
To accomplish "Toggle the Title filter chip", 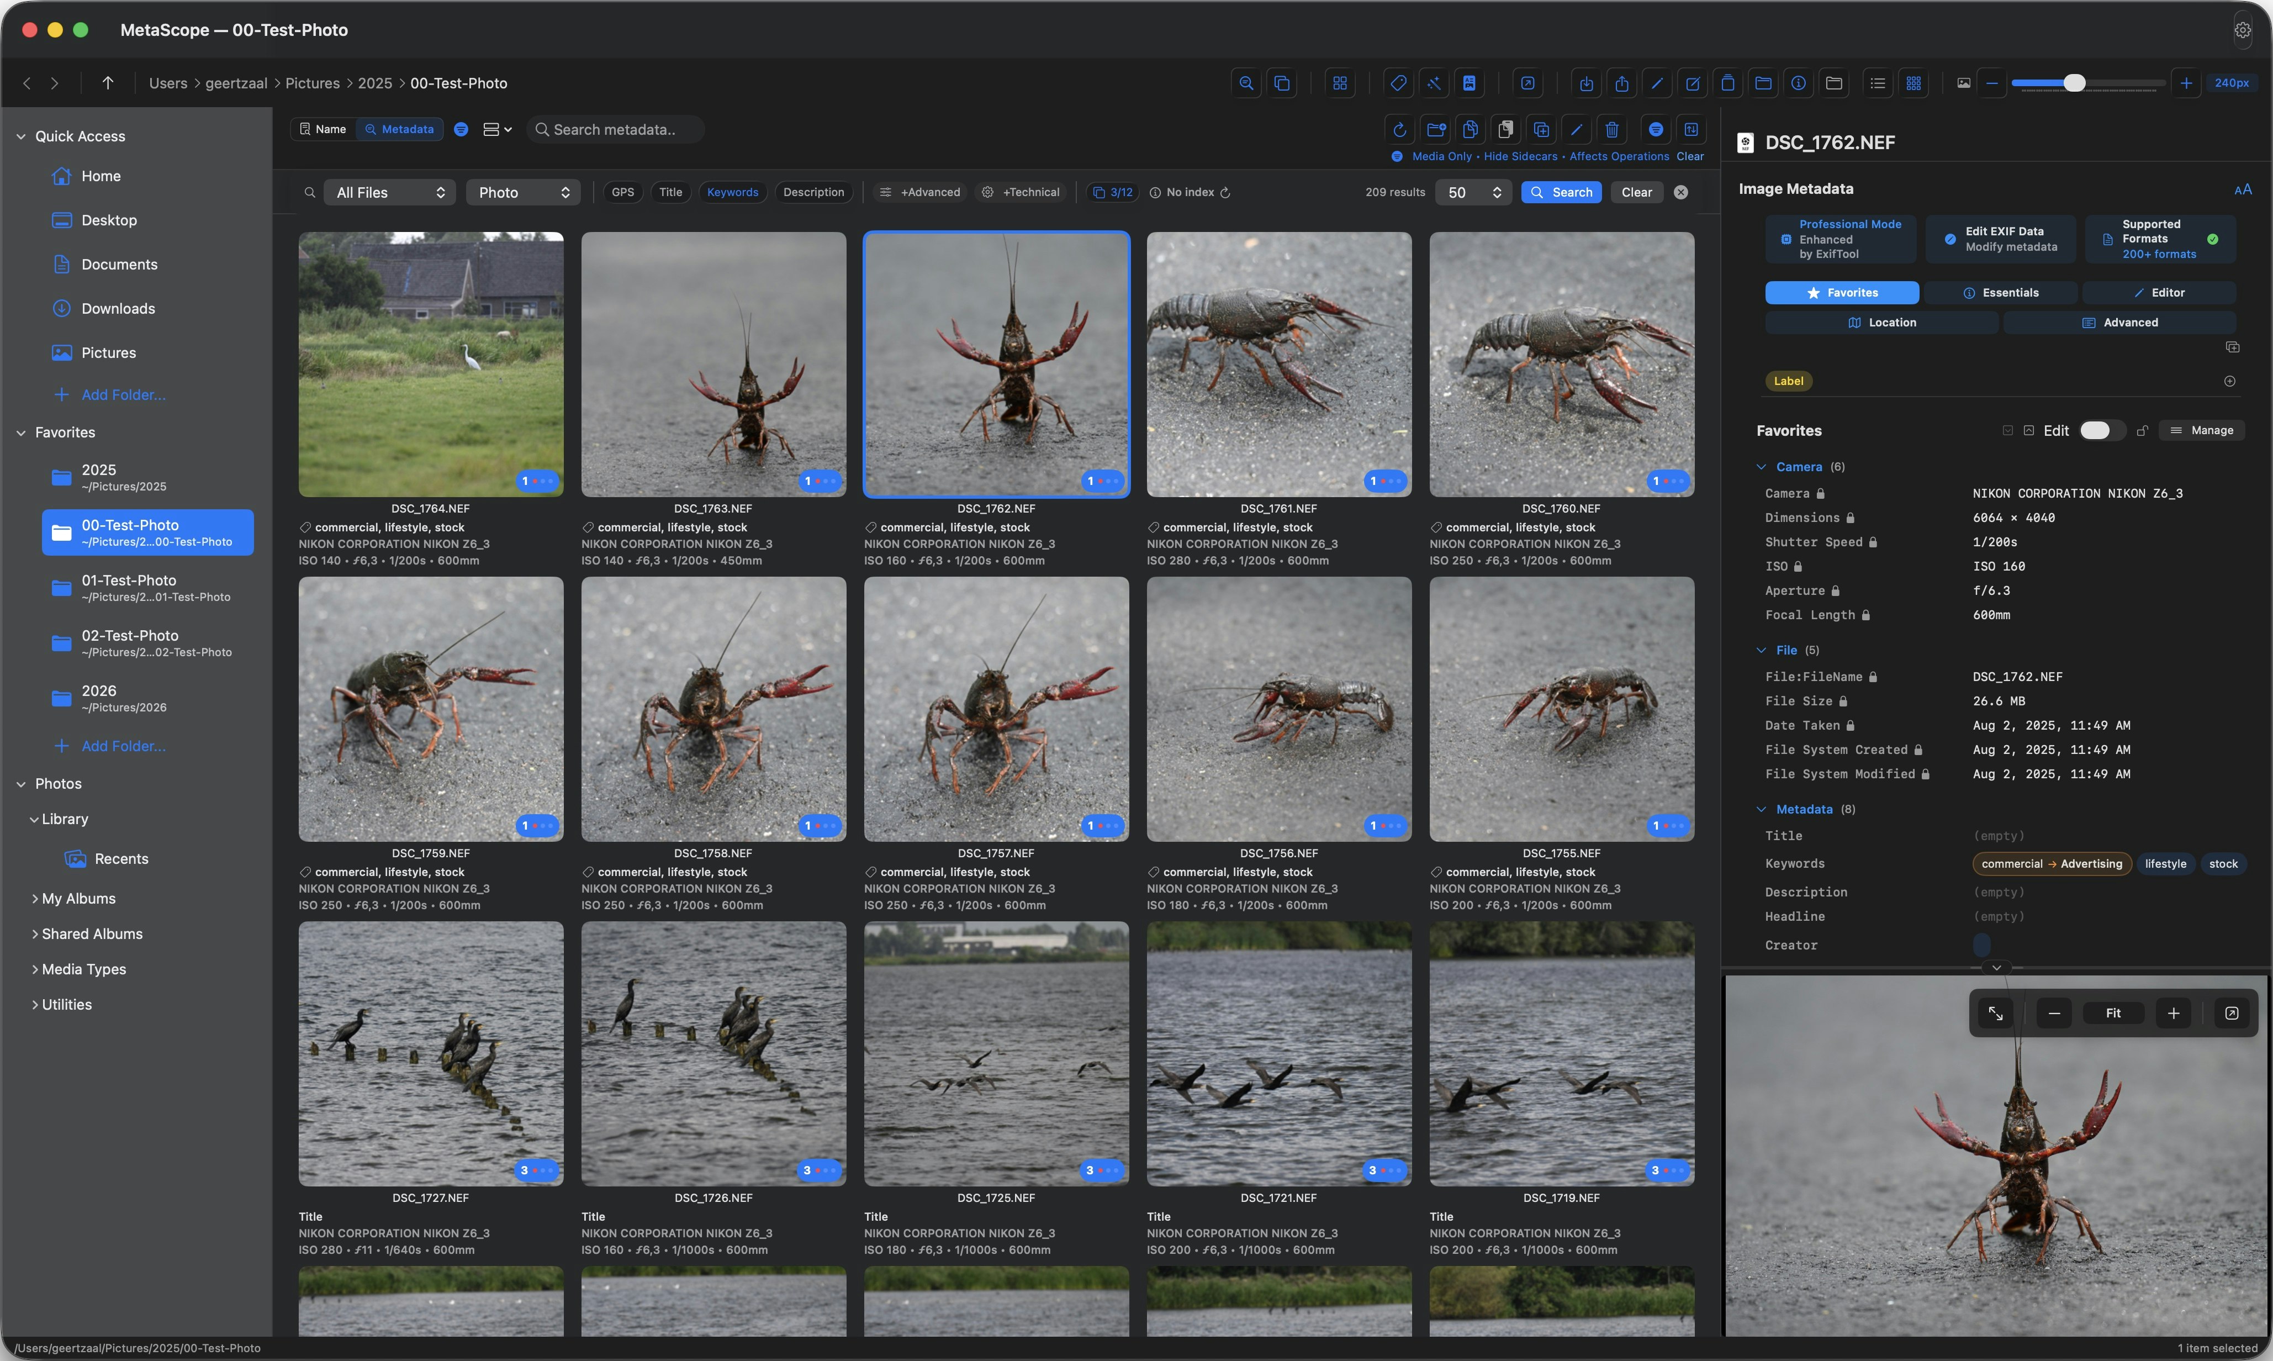I will pos(670,193).
